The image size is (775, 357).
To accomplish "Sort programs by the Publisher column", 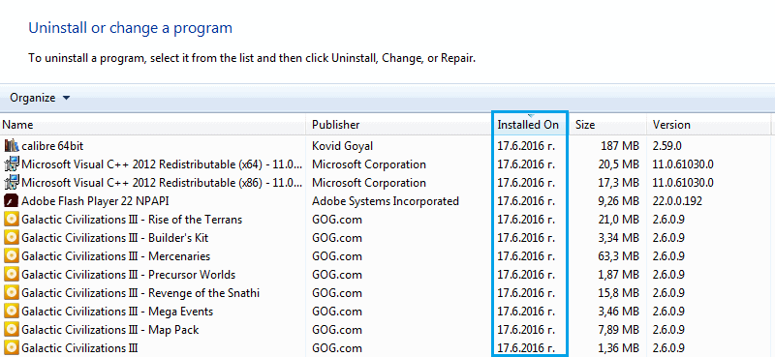I will [x=400, y=125].
